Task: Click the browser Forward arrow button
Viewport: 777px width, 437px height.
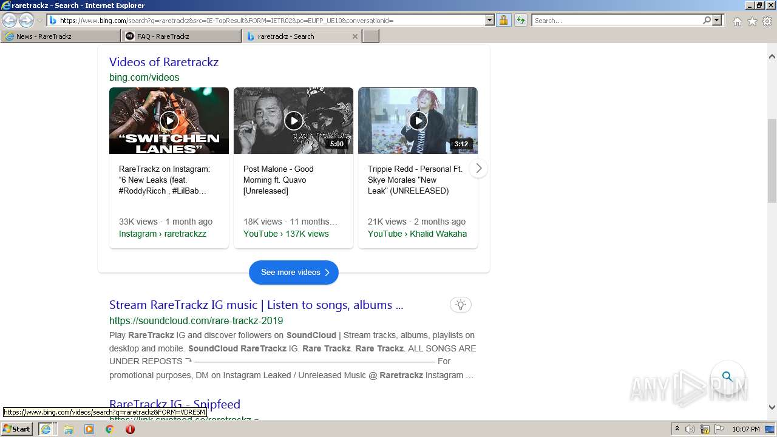Action: click(x=26, y=20)
